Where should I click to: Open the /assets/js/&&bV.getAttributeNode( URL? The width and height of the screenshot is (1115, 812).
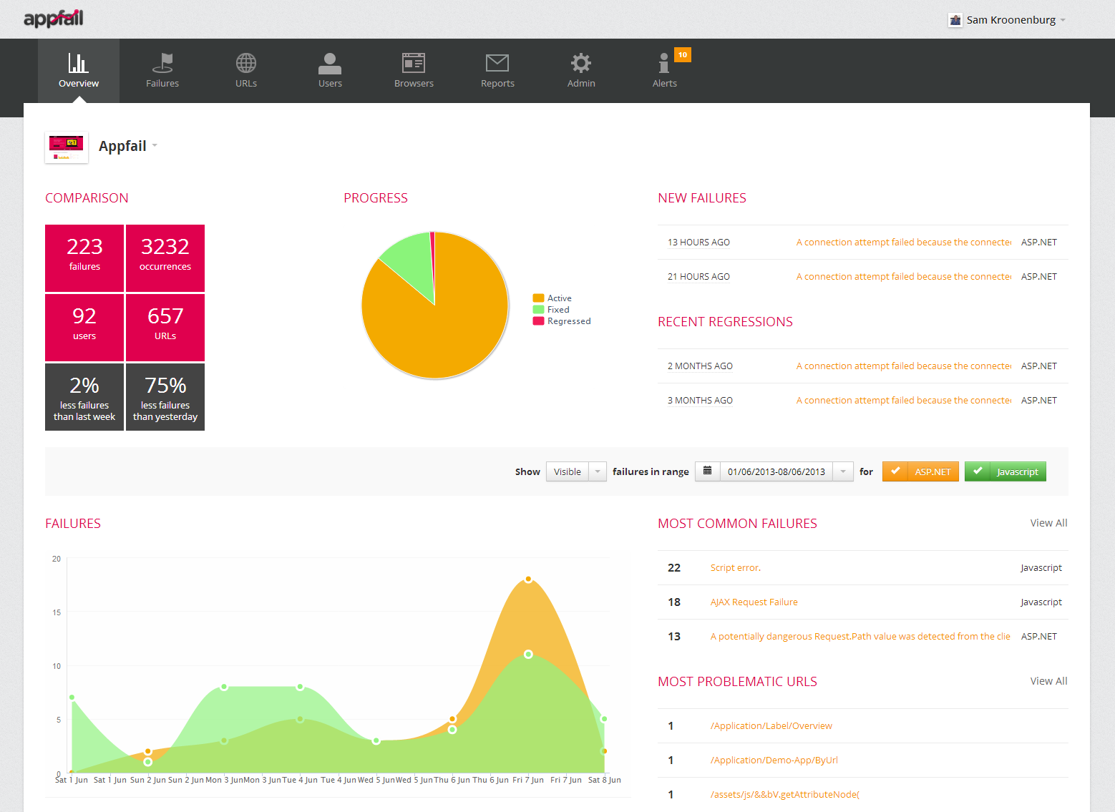click(x=784, y=794)
